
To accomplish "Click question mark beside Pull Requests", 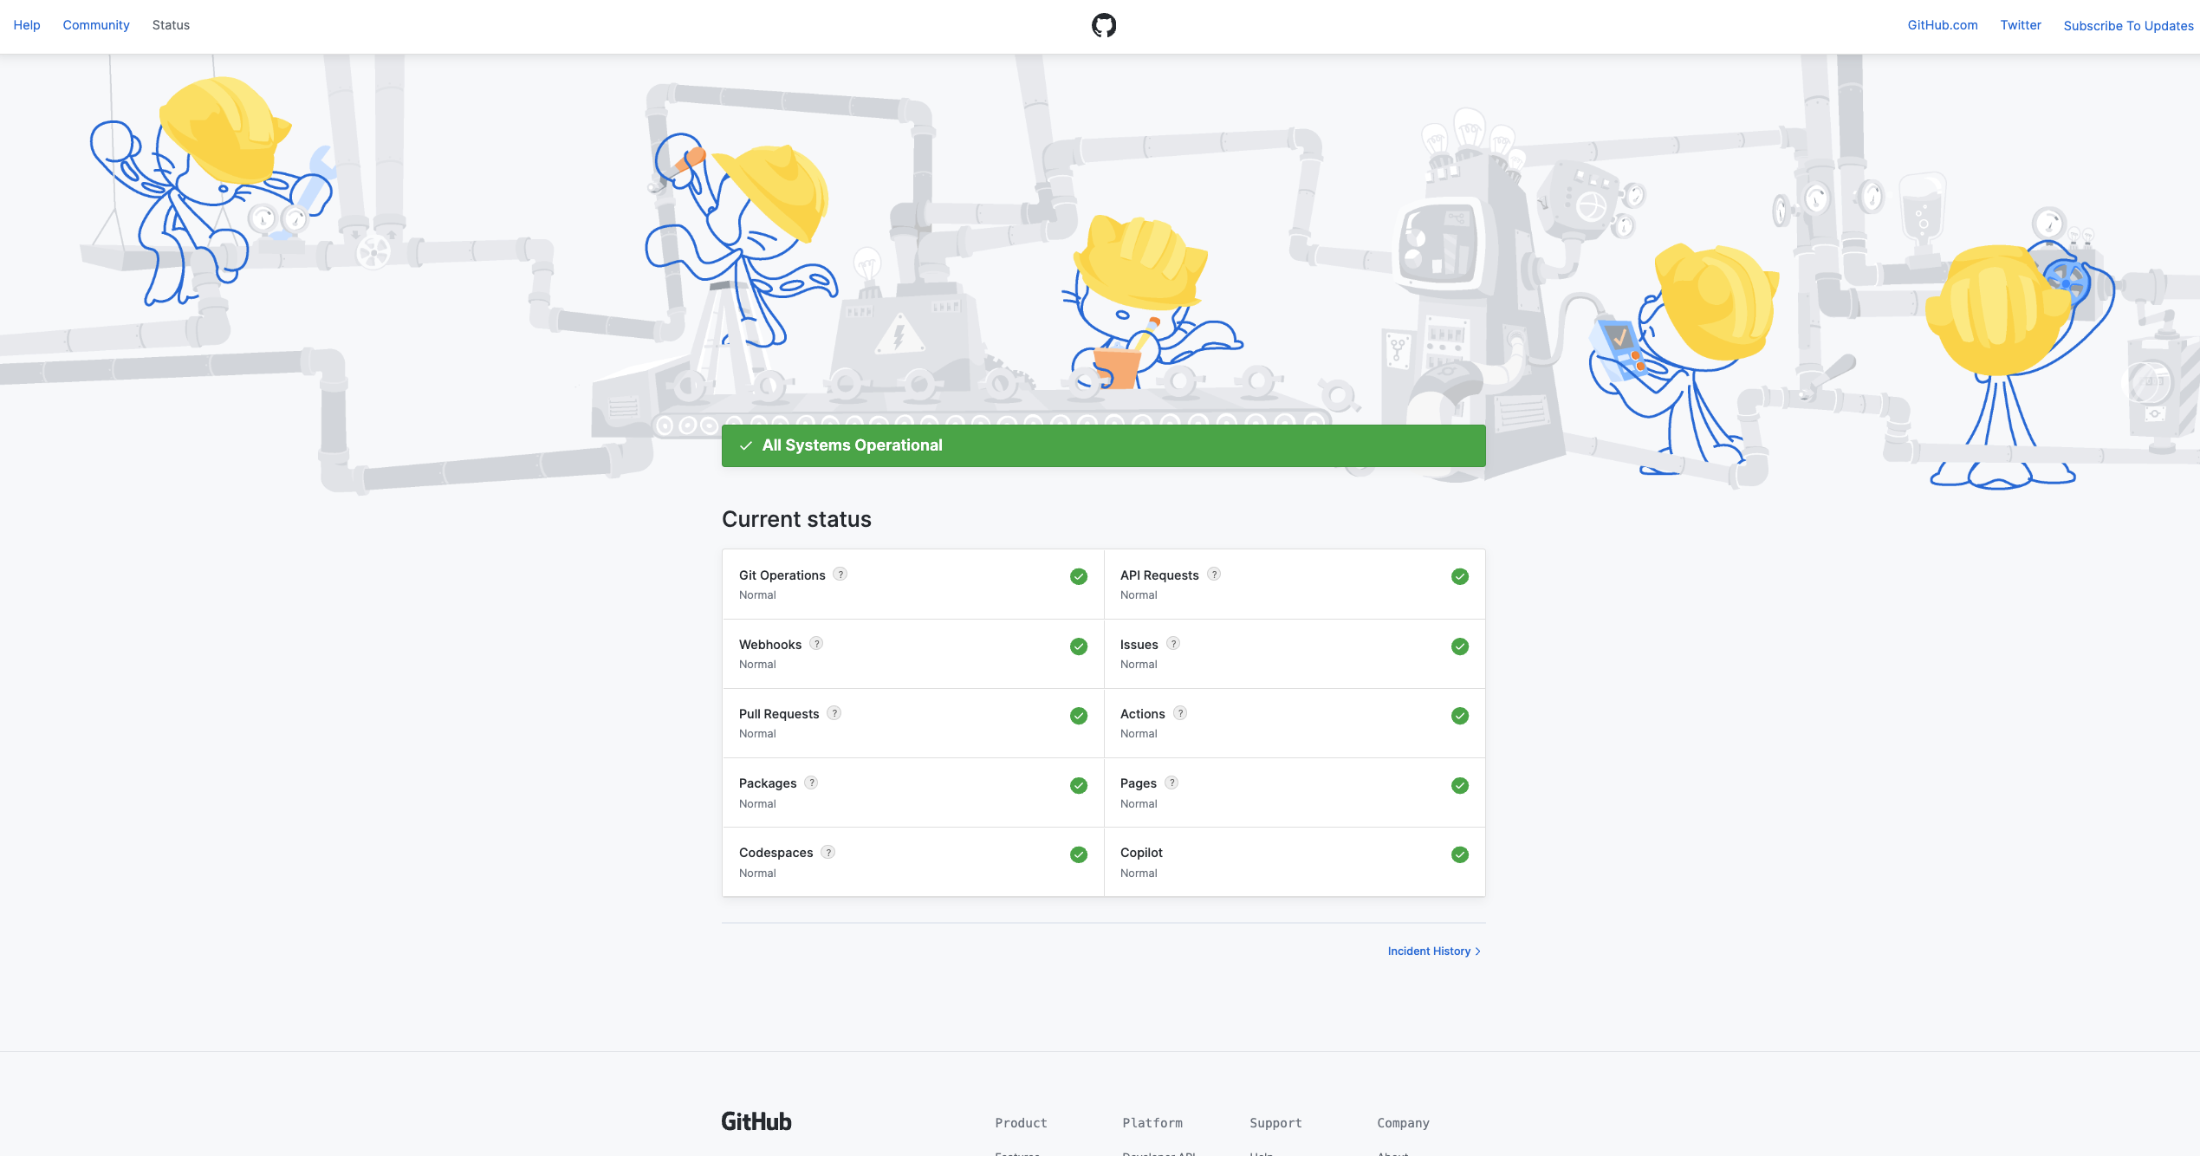I will pos(834,713).
